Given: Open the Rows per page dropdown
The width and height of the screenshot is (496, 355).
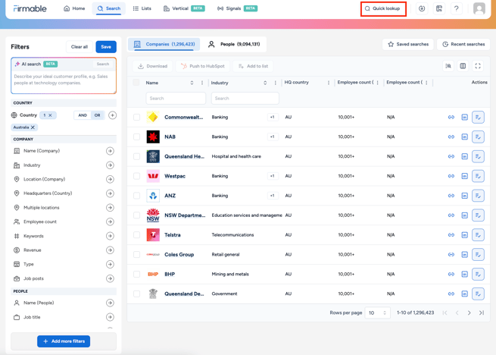Looking at the screenshot, I should (377, 313).
